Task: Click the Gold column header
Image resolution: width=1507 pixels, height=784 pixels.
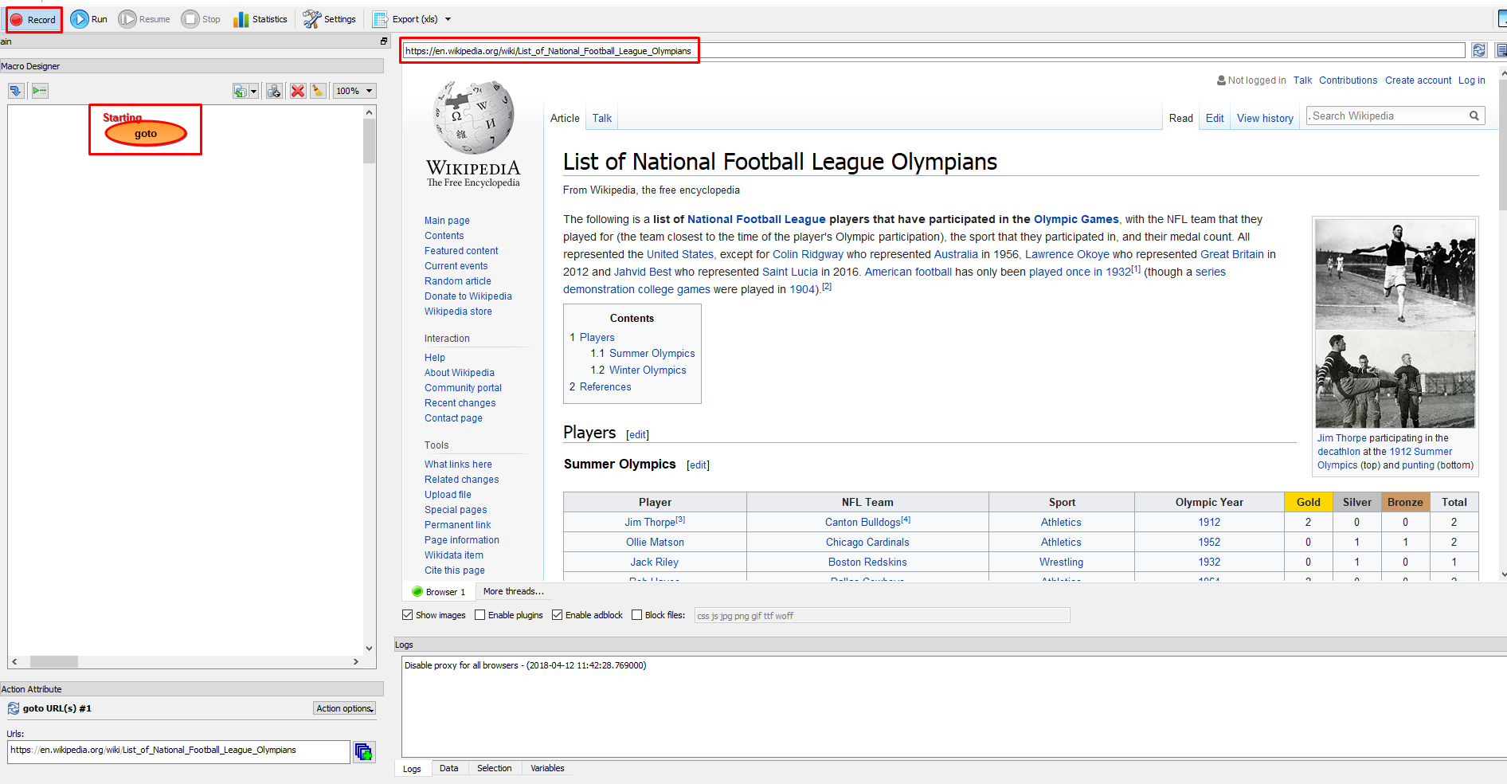Action: click(1309, 502)
